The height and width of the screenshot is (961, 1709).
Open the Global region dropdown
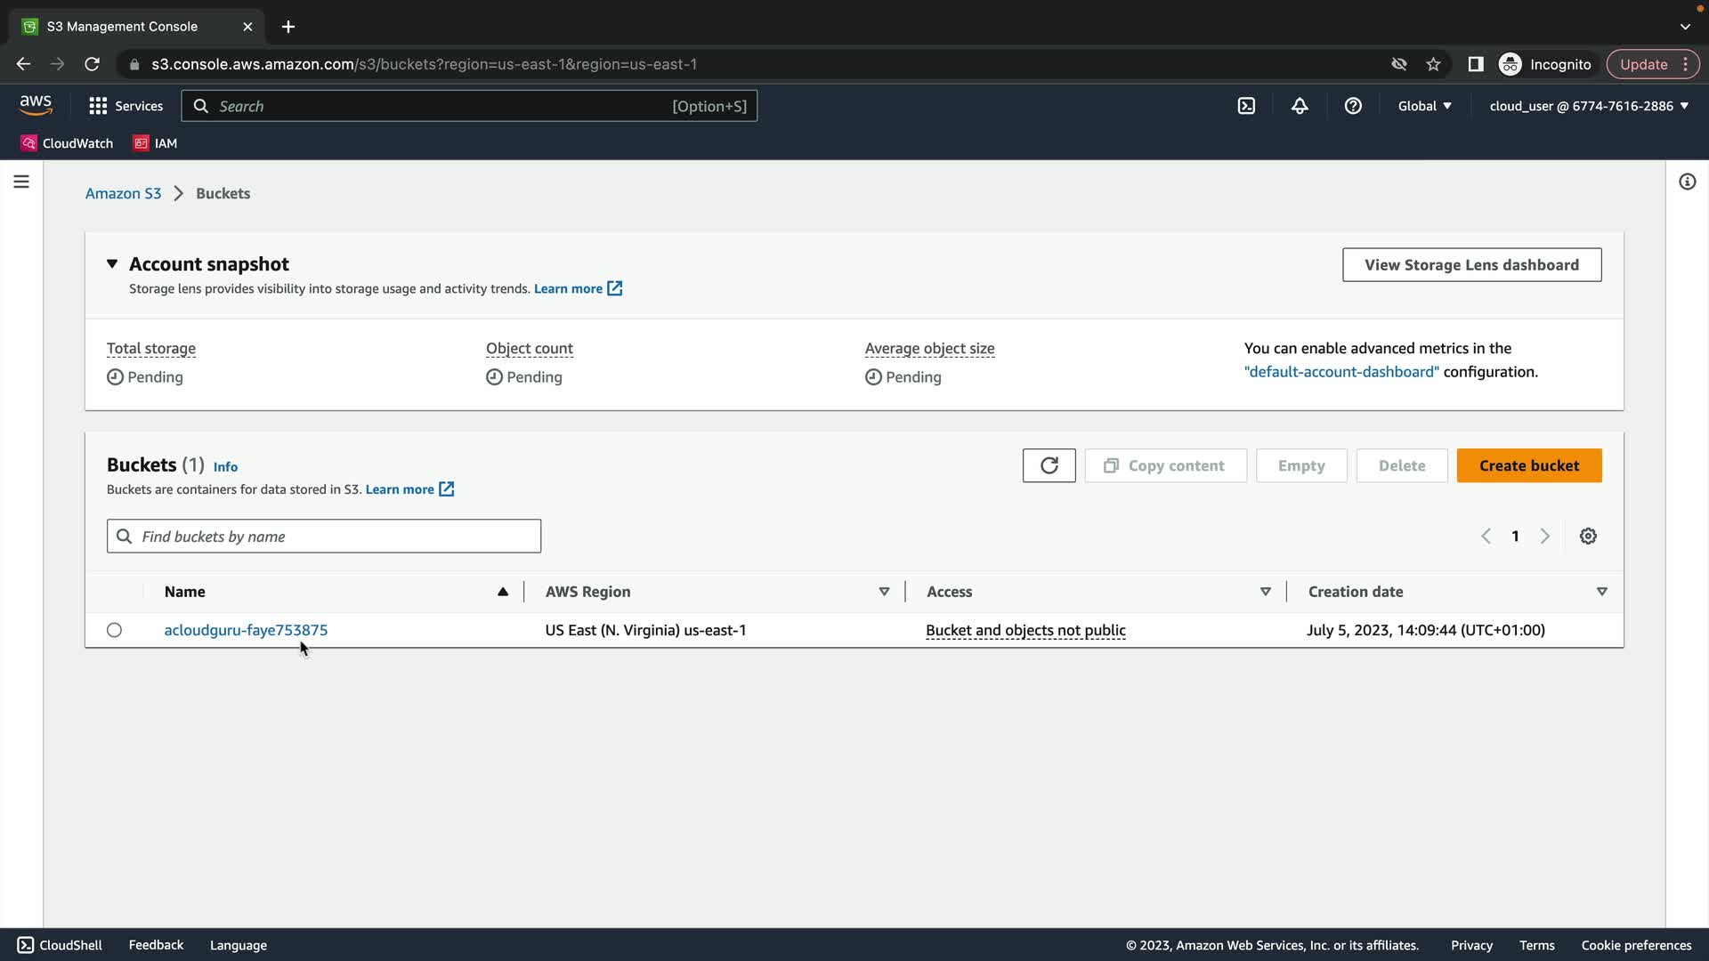pyautogui.click(x=1424, y=106)
